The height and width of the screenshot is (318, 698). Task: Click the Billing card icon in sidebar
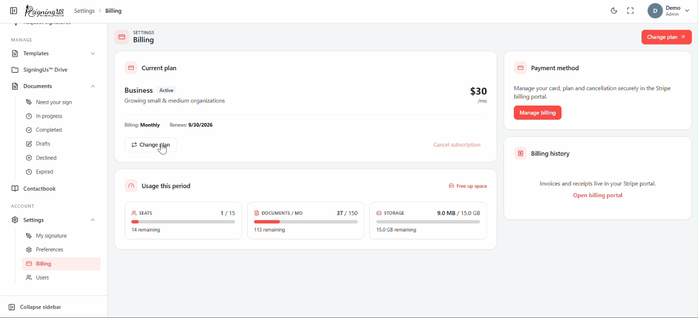point(29,264)
